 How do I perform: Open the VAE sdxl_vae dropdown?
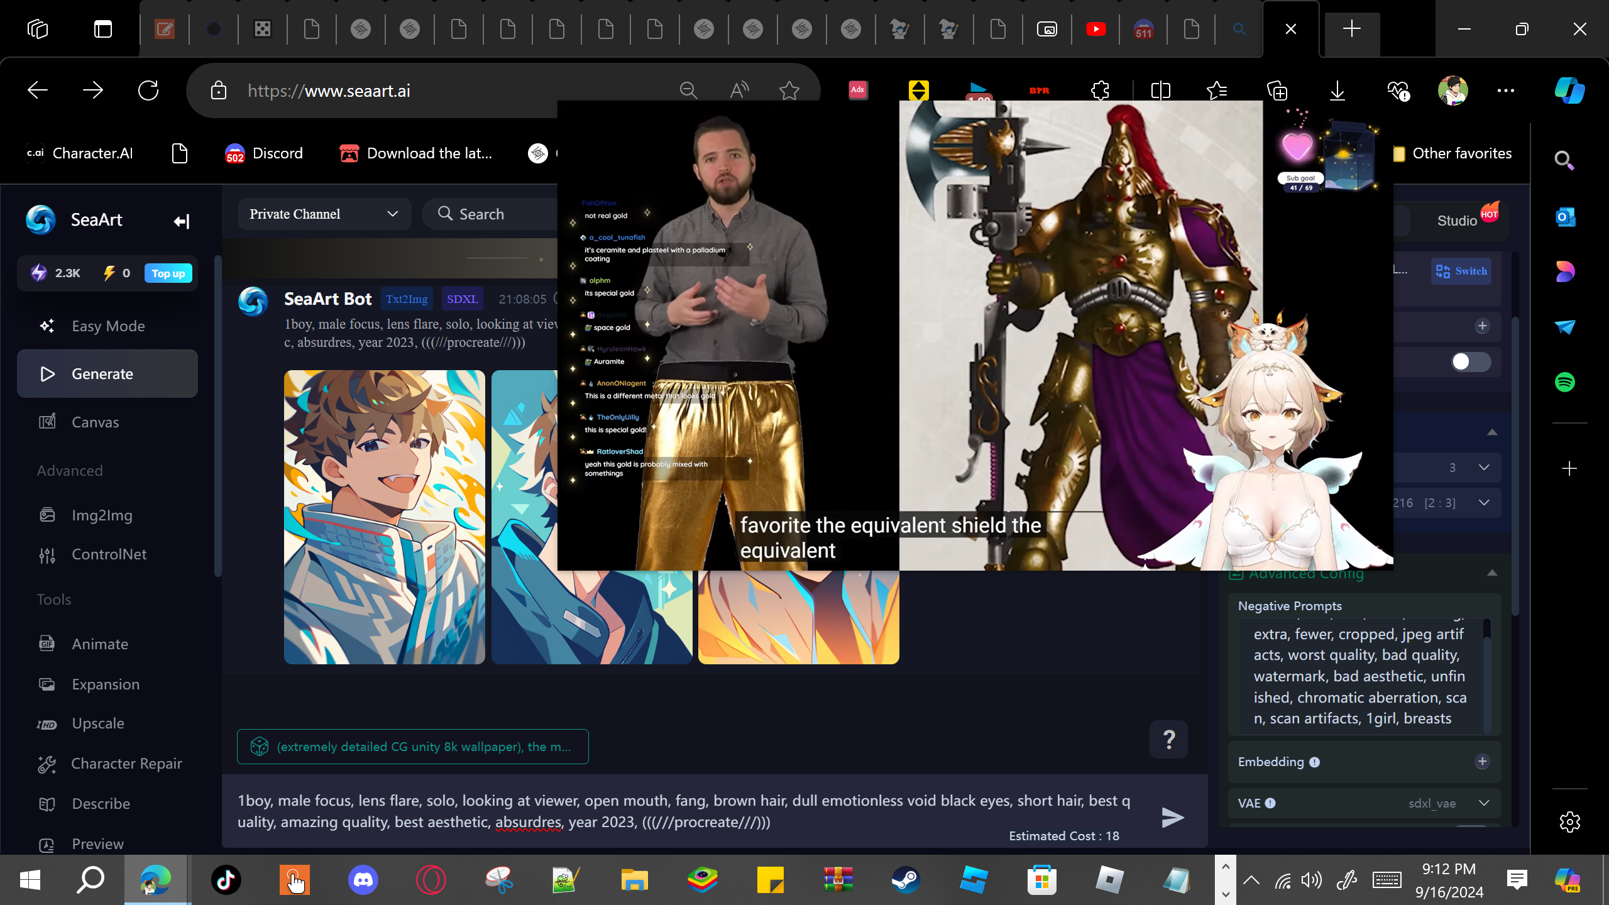point(1449,803)
